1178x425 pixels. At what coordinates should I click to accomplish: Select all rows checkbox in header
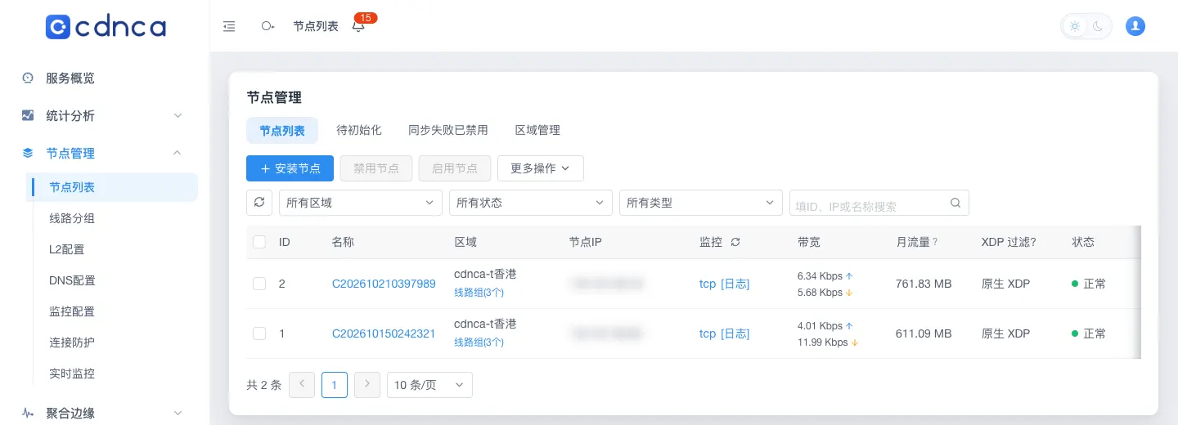(259, 242)
